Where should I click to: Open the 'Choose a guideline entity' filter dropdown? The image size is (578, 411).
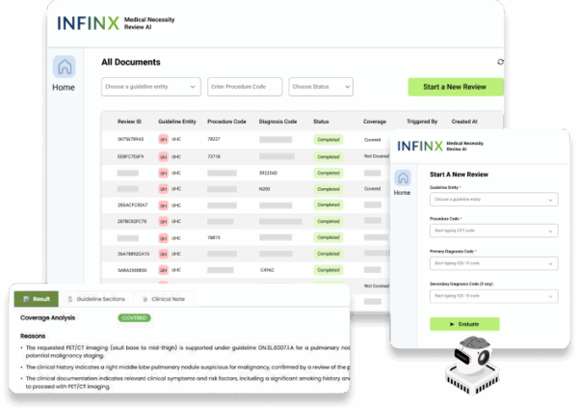[151, 87]
